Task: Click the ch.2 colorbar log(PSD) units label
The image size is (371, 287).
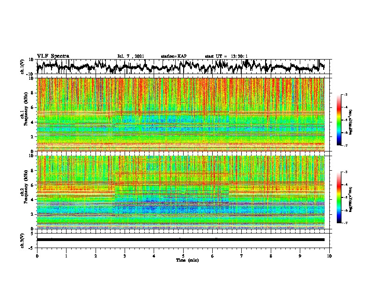Action: (x=351, y=199)
